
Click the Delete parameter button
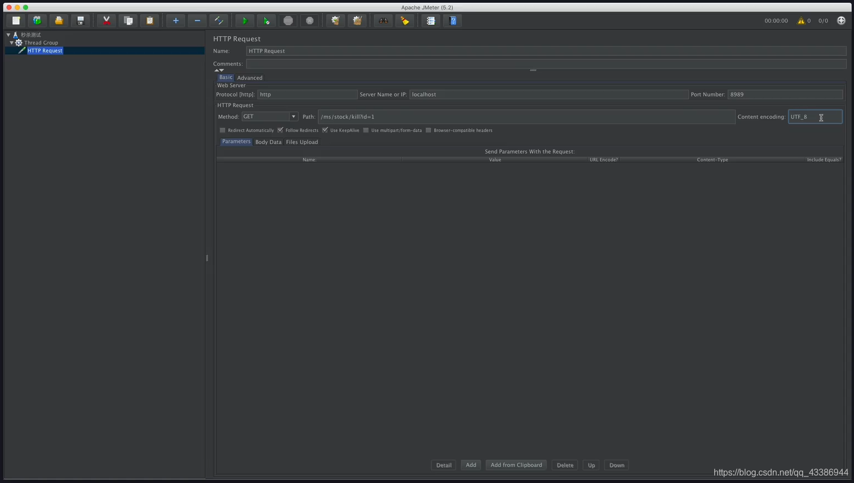565,465
